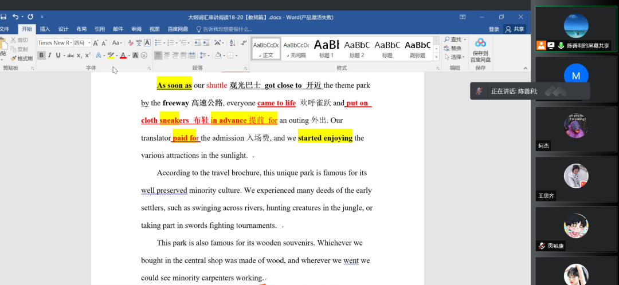The height and width of the screenshot is (285, 619).
Task: Expand the styles gallery more button
Action: coord(436,57)
